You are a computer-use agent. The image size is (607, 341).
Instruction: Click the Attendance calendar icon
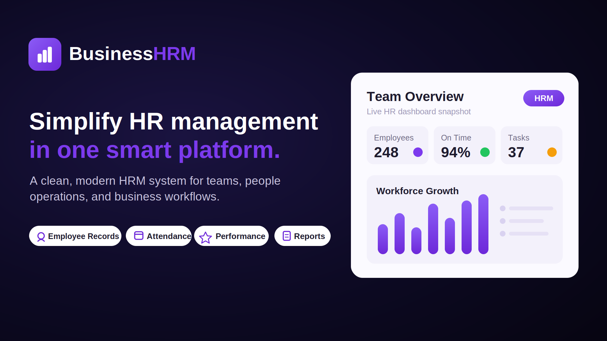(x=139, y=236)
